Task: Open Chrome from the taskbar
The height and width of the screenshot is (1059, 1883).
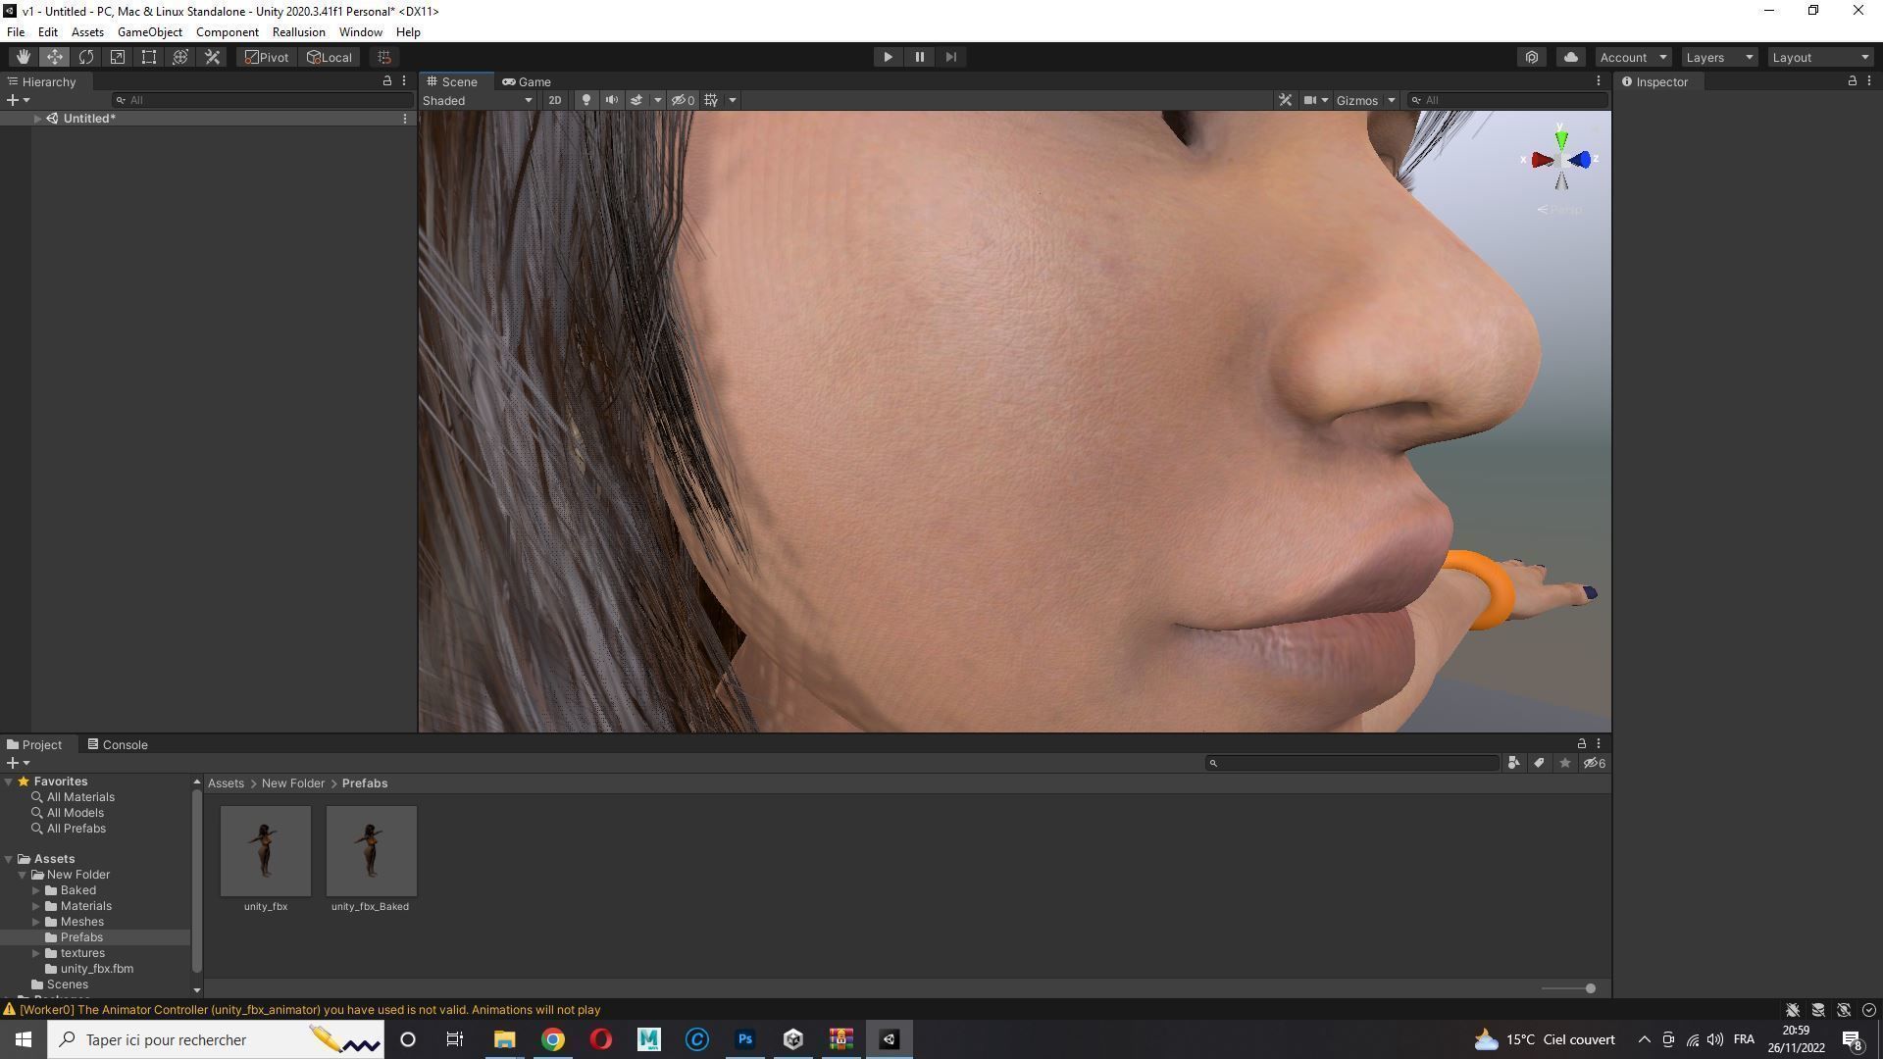Action: (553, 1039)
